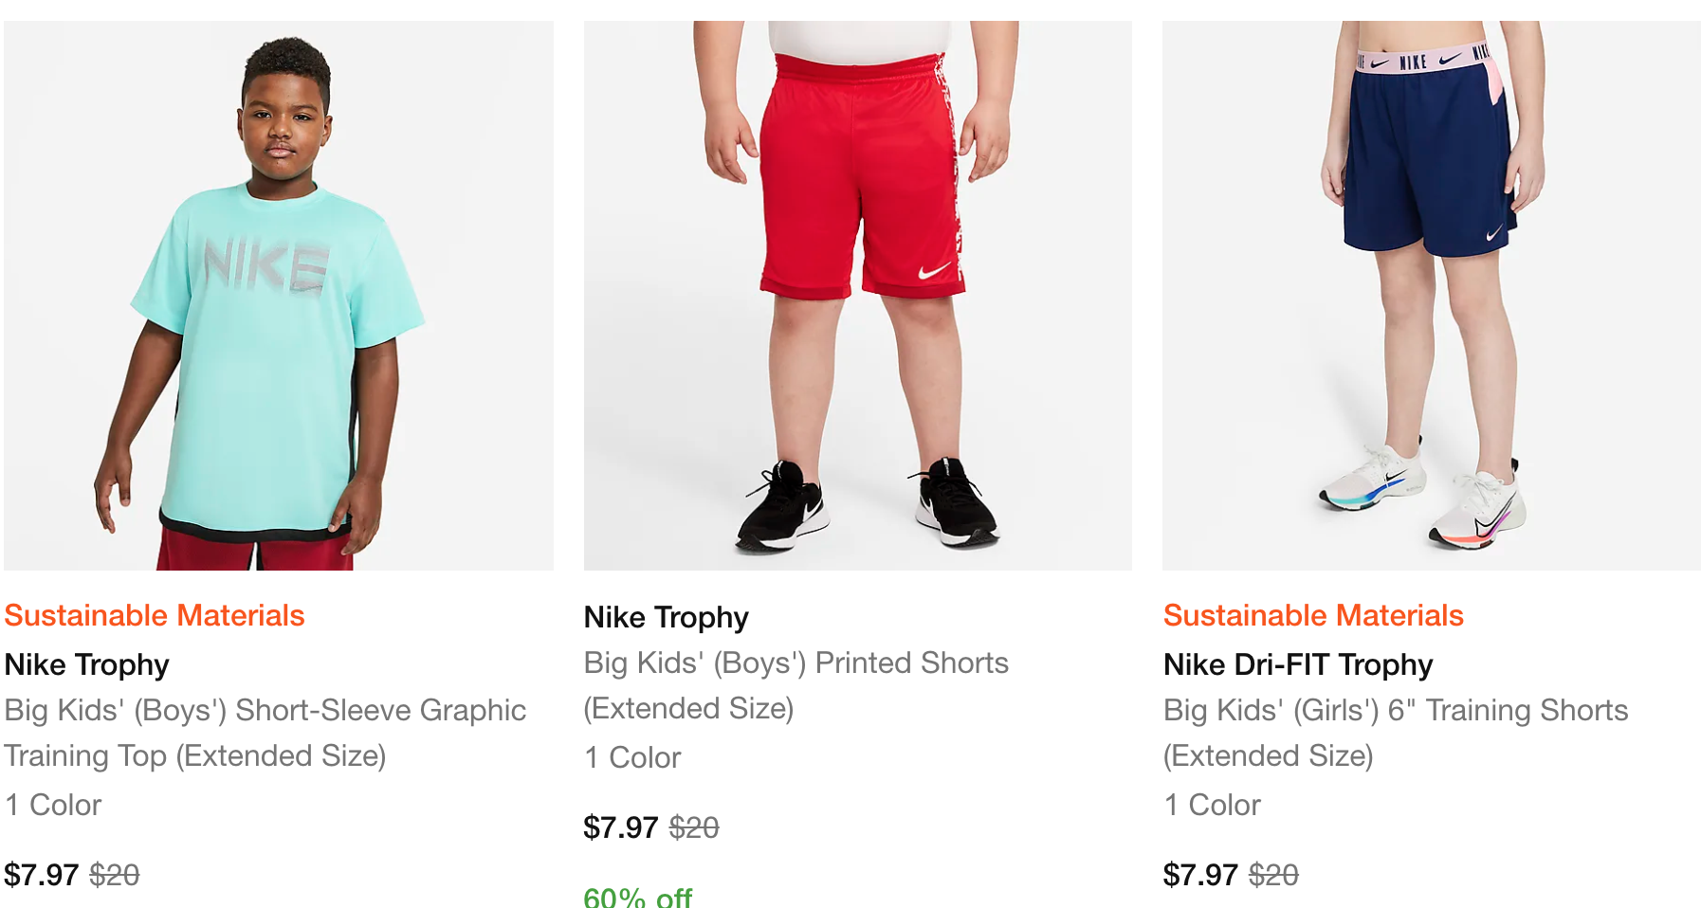Click the $7.97 price of the printed shorts
The width and height of the screenshot is (1701, 908).
pos(621,827)
